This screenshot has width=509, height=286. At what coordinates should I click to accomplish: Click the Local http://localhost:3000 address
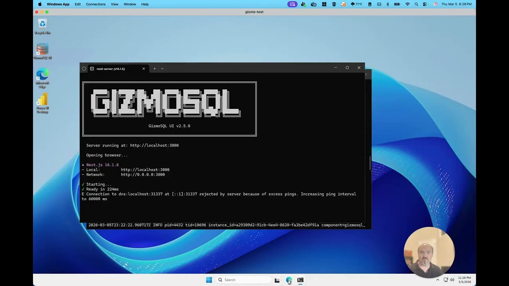(x=145, y=170)
